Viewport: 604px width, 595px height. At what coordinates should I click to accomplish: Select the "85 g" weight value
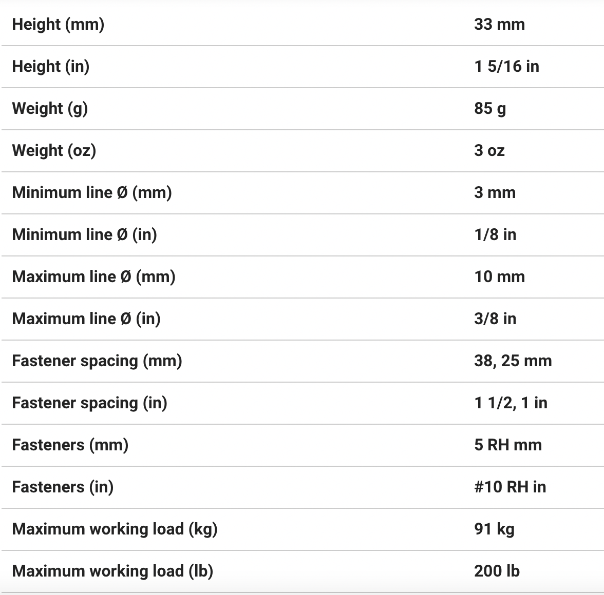490,108
